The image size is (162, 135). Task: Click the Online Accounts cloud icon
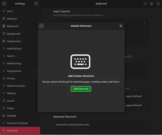point(4,86)
